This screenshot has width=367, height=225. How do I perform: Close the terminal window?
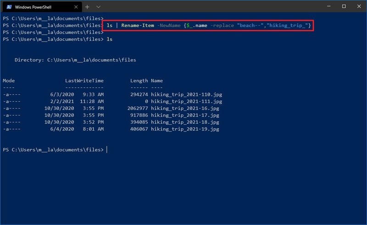point(359,6)
